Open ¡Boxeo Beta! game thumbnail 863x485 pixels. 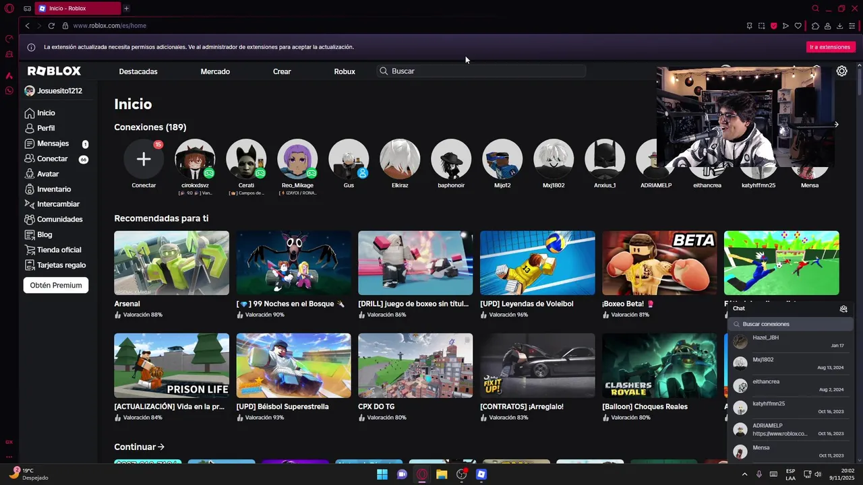coord(659,263)
